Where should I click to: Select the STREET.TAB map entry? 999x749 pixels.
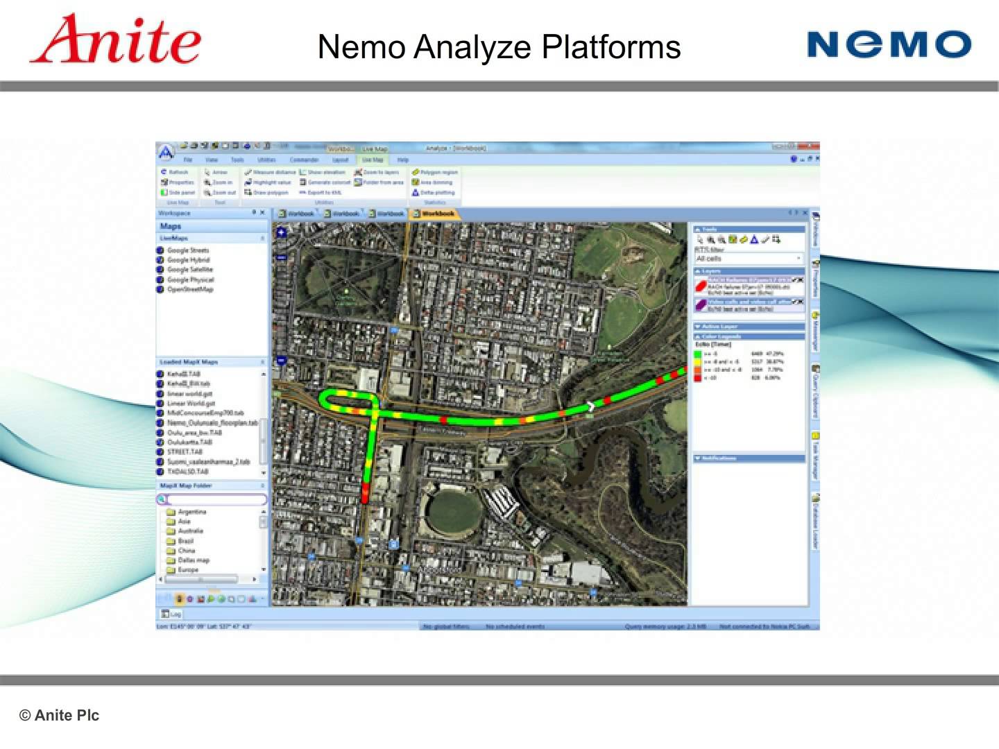[x=180, y=451]
